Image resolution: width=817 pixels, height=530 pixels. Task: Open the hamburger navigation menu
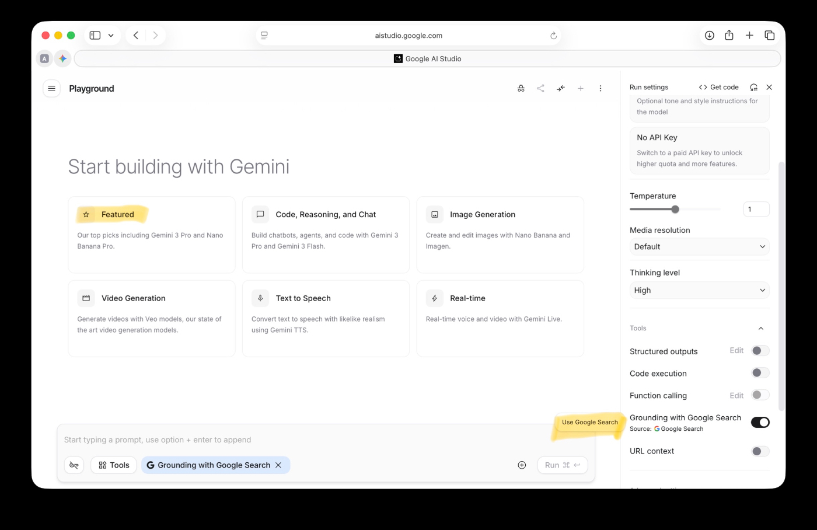(51, 88)
